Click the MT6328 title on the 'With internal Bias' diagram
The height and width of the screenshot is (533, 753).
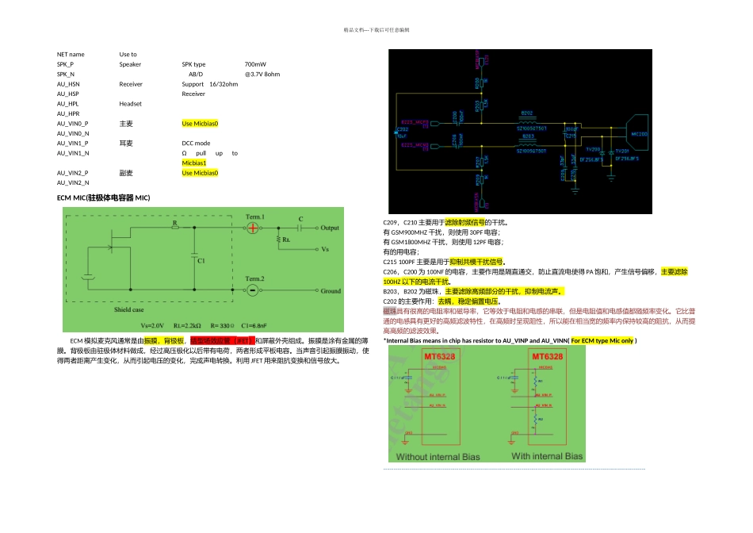pos(547,357)
